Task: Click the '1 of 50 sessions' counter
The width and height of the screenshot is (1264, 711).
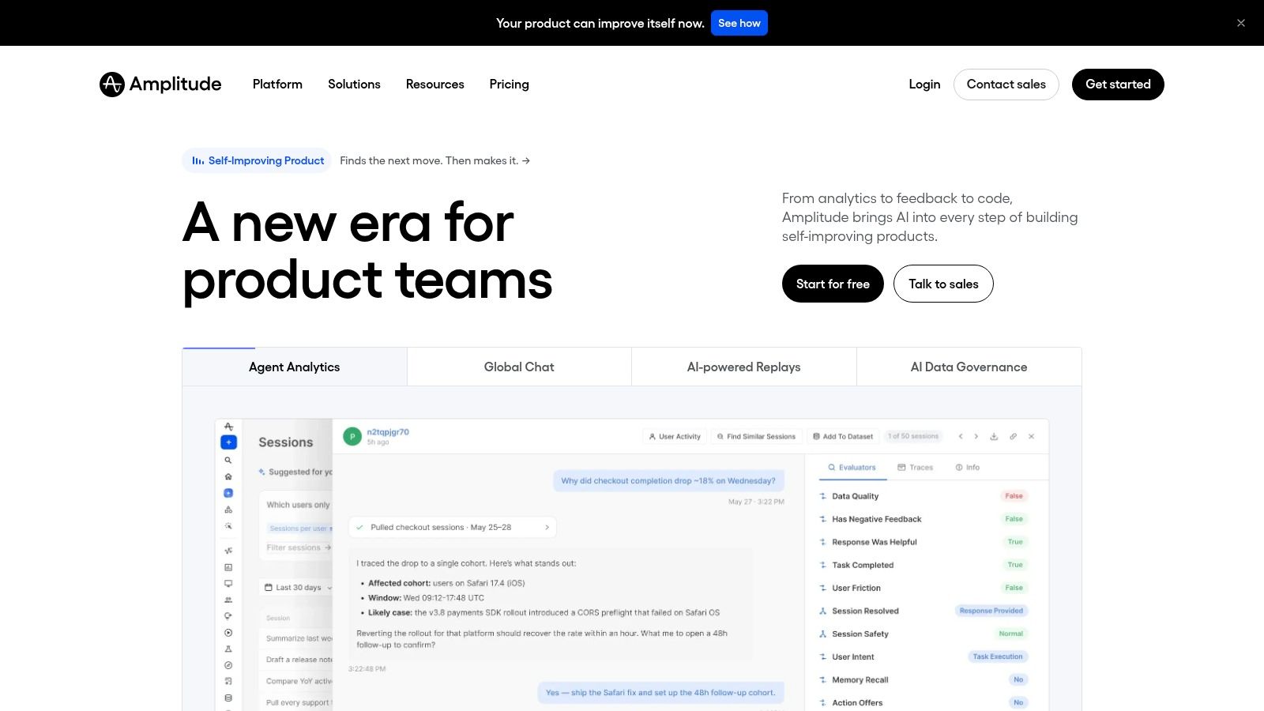Action: [x=914, y=436]
